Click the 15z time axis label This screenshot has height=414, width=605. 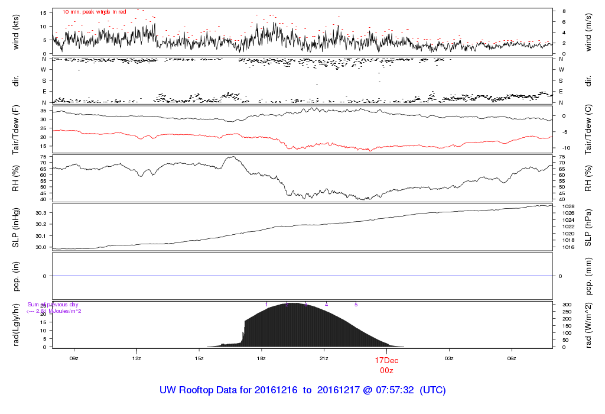tap(199, 358)
